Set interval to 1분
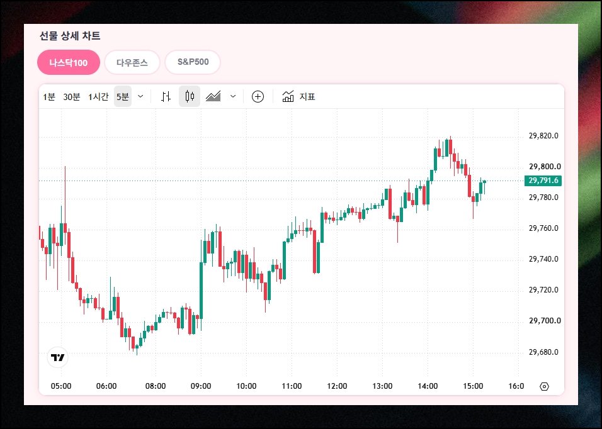 [49, 97]
